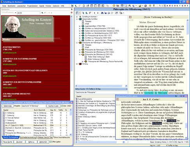Viewport: 190px width, 147px height.
Task: Click the Abbrechen button
Action: coord(43,142)
